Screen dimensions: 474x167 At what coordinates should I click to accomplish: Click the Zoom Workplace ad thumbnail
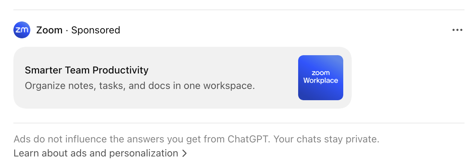(x=320, y=78)
